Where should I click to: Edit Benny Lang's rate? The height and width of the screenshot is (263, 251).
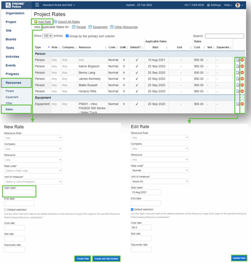click(237, 72)
